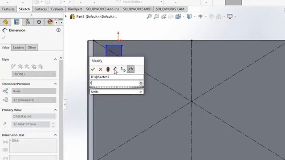This screenshot has width=285, height=160.
Task: Show previous manager tabs with left arrow
Action: (57, 23)
